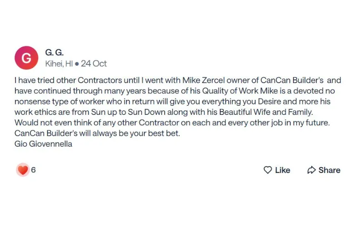This screenshot has width=364, height=227.
Task: Click the words nonsense type of worker
Action: coord(60,102)
